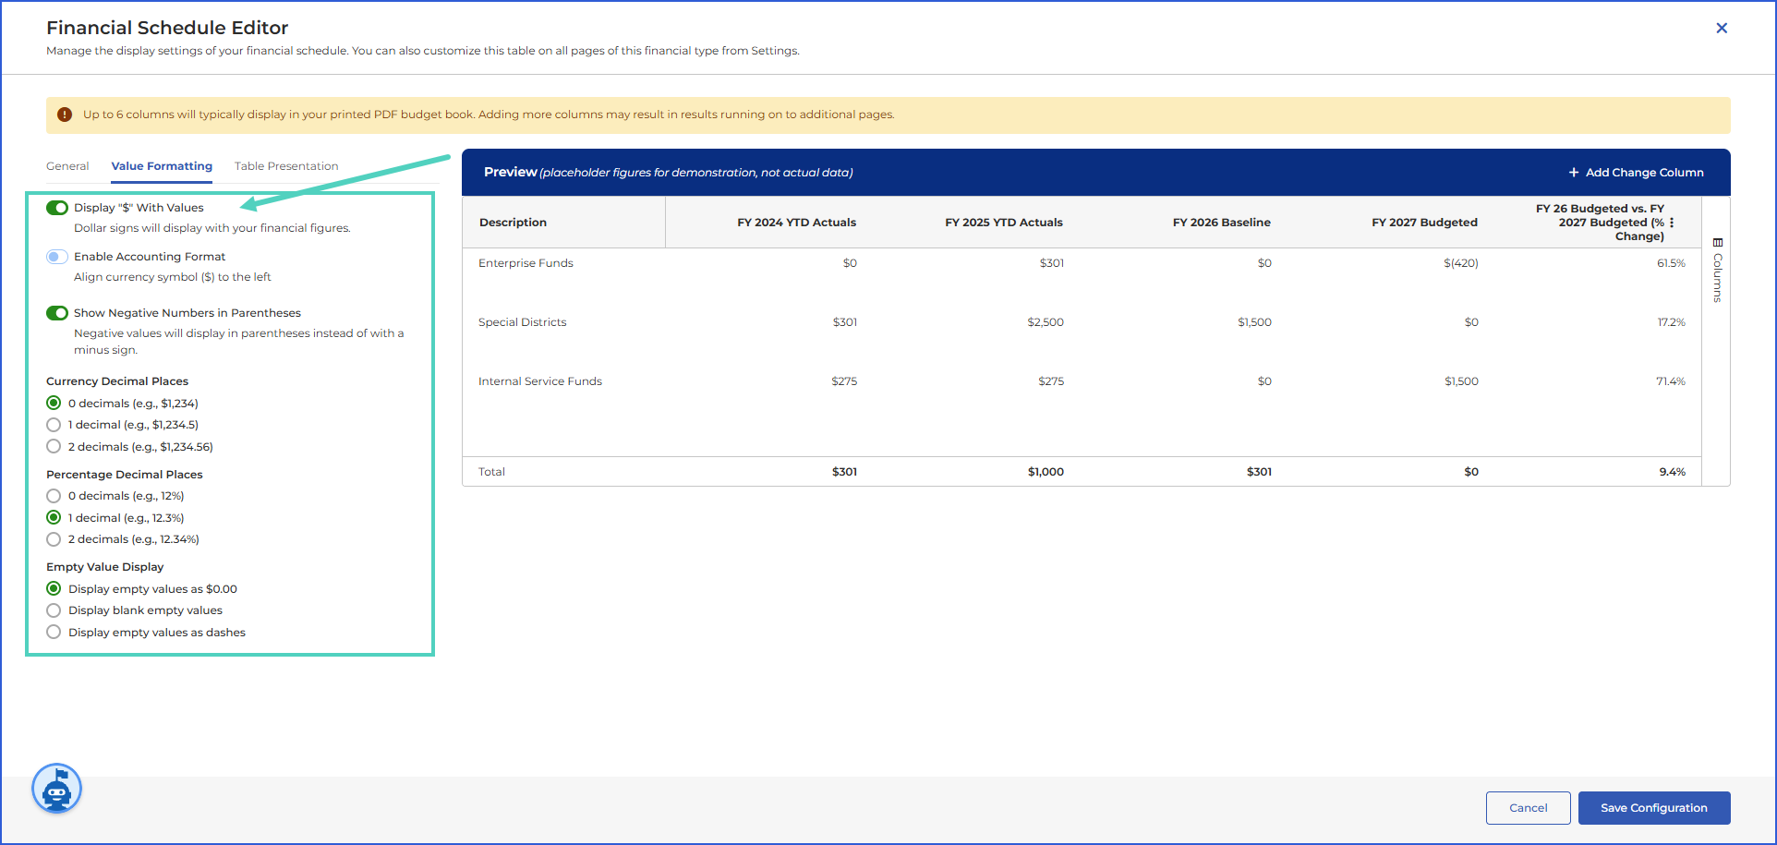This screenshot has width=1777, height=845.
Task: Close the Financial Schedule Editor dialog
Action: [x=1722, y=28]
